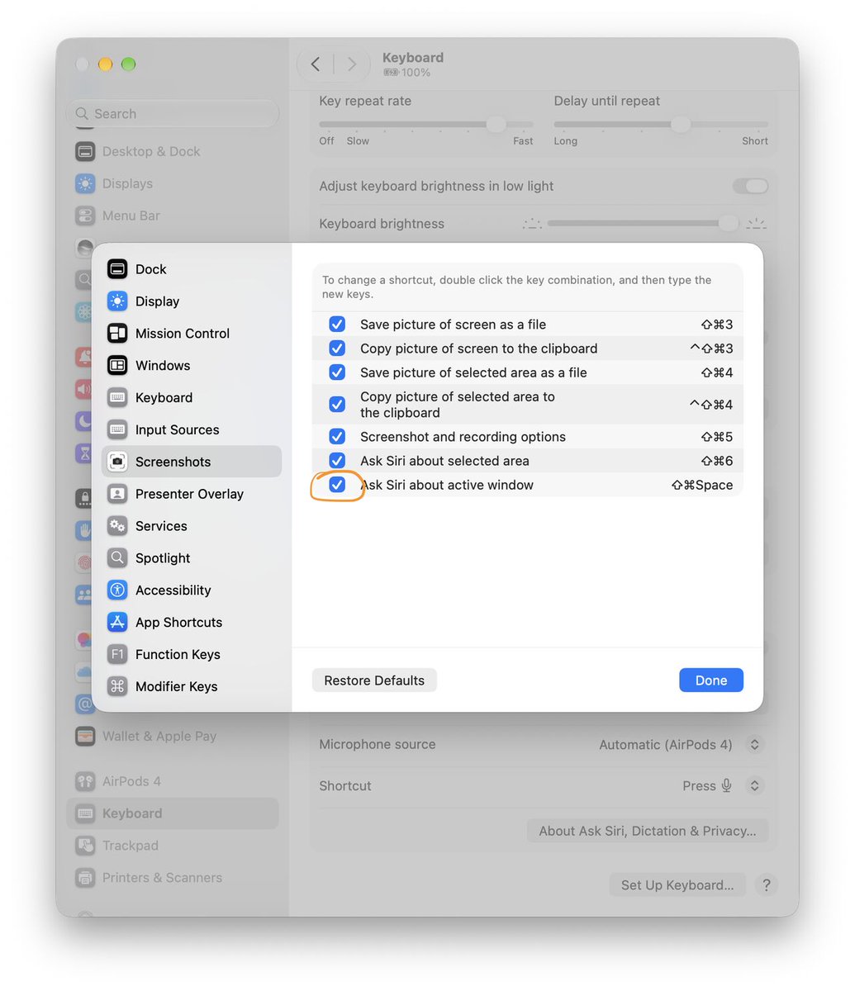Click the Accessibility icon
The image size is (855, 991).
click(x=117, y=590)
